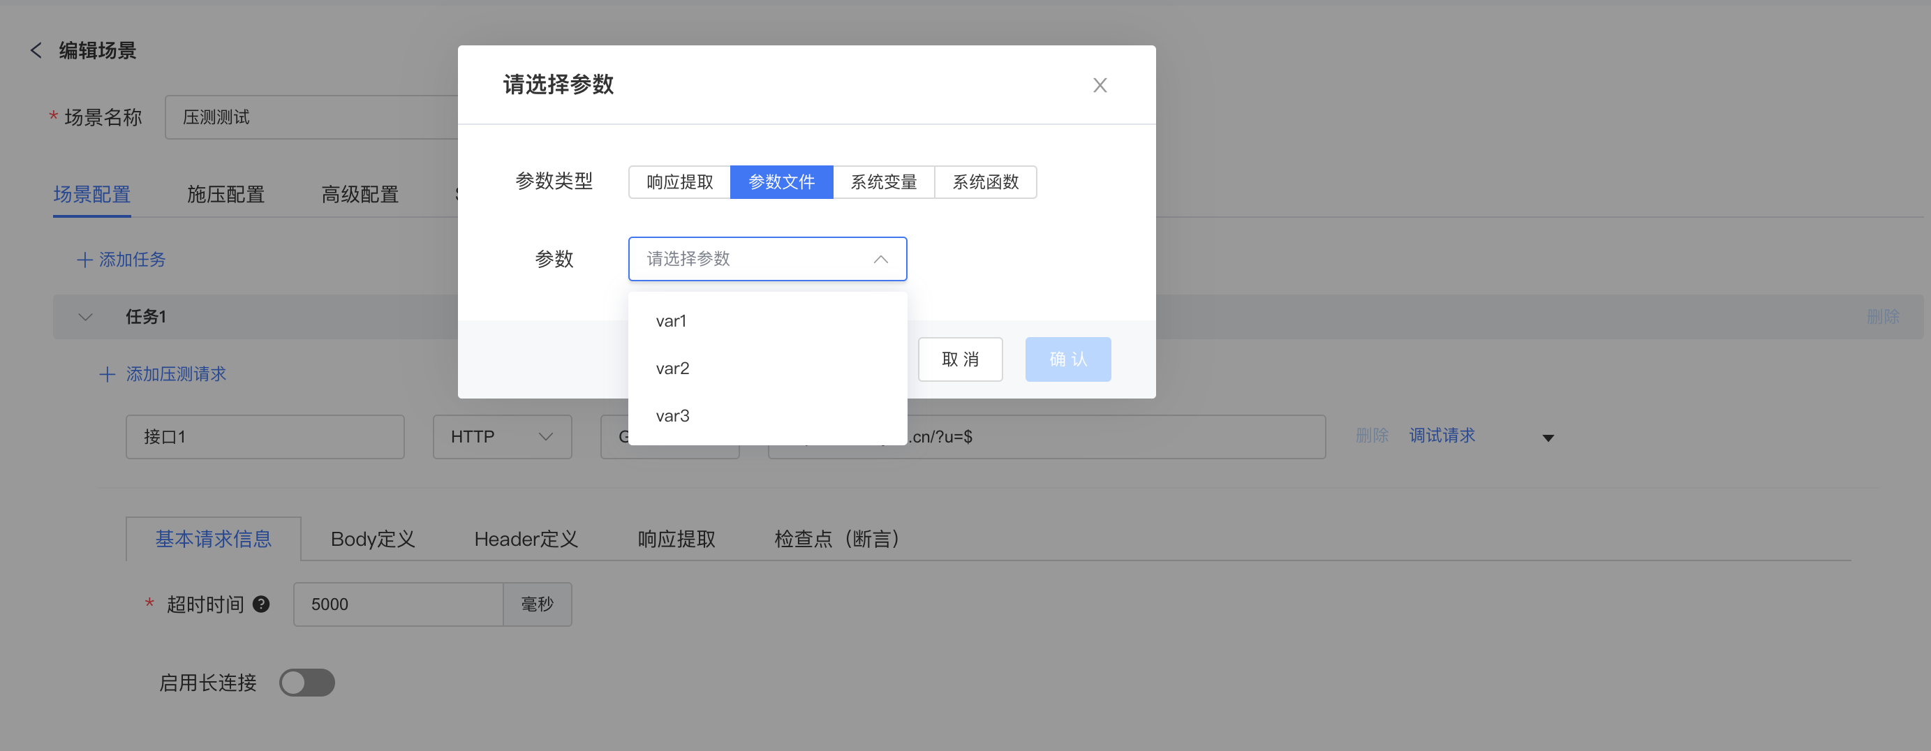Collapse the 任务1 chevron
1931x751 pixels.
click(85, 317)
